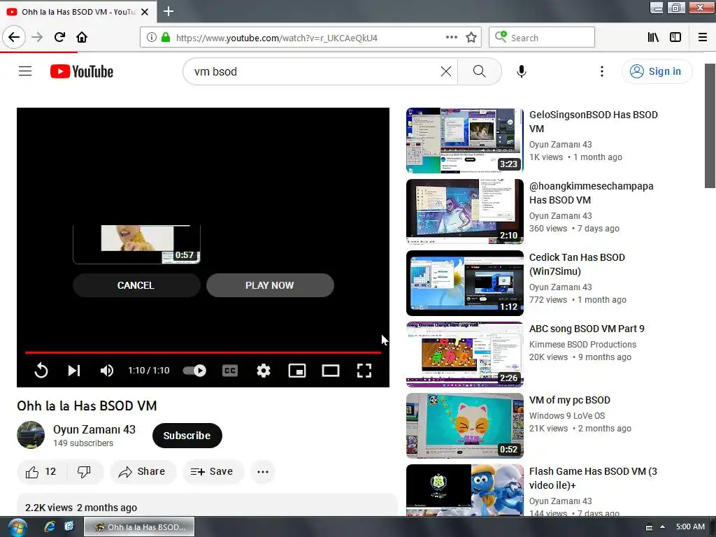Close the Ohh la la Has BSOD VM tab
The image size is (716, 537).
point(145,12)
